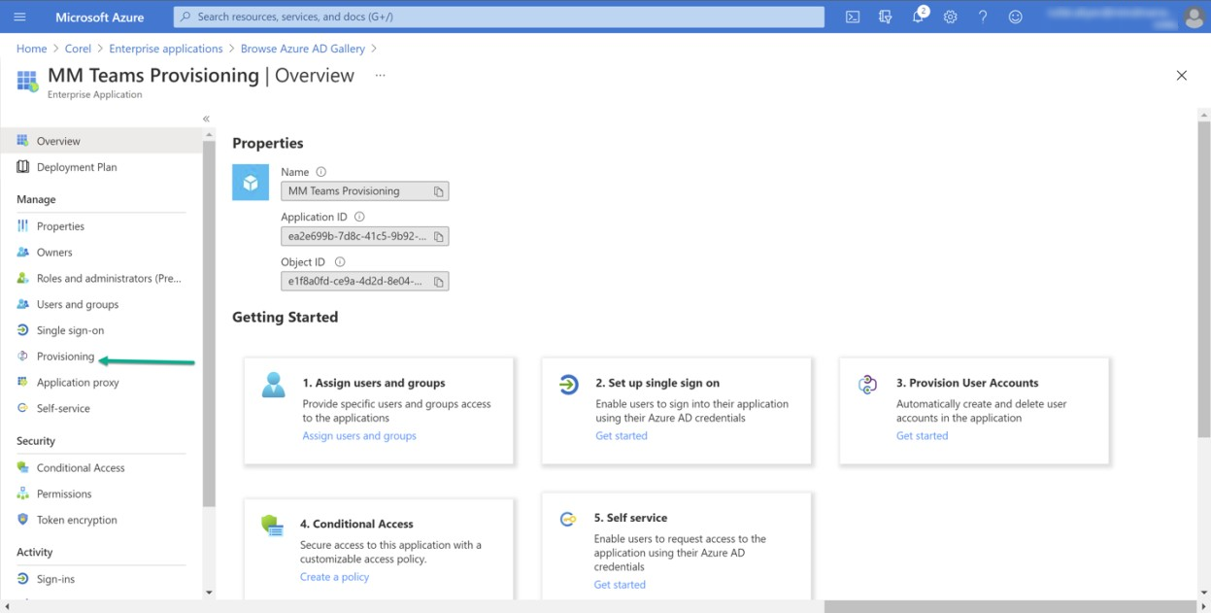The height and width of the screenshot is (613, 1211).
Task: Close the MM Teams Provisioning blade
Action: pyautogui.click(x=1181, y=76)
